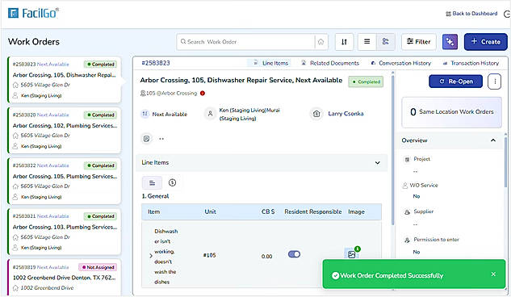
Task: Switch to list view layout
Action: coord(367,42)
